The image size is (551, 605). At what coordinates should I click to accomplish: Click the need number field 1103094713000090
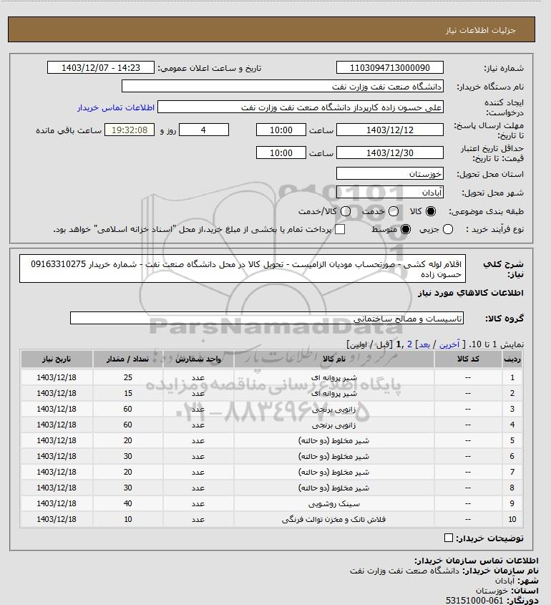pos(390,67)
